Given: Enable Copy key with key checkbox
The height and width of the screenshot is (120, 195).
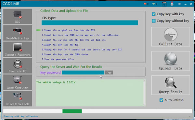Looking at the screenshot, I should point(154,14).
